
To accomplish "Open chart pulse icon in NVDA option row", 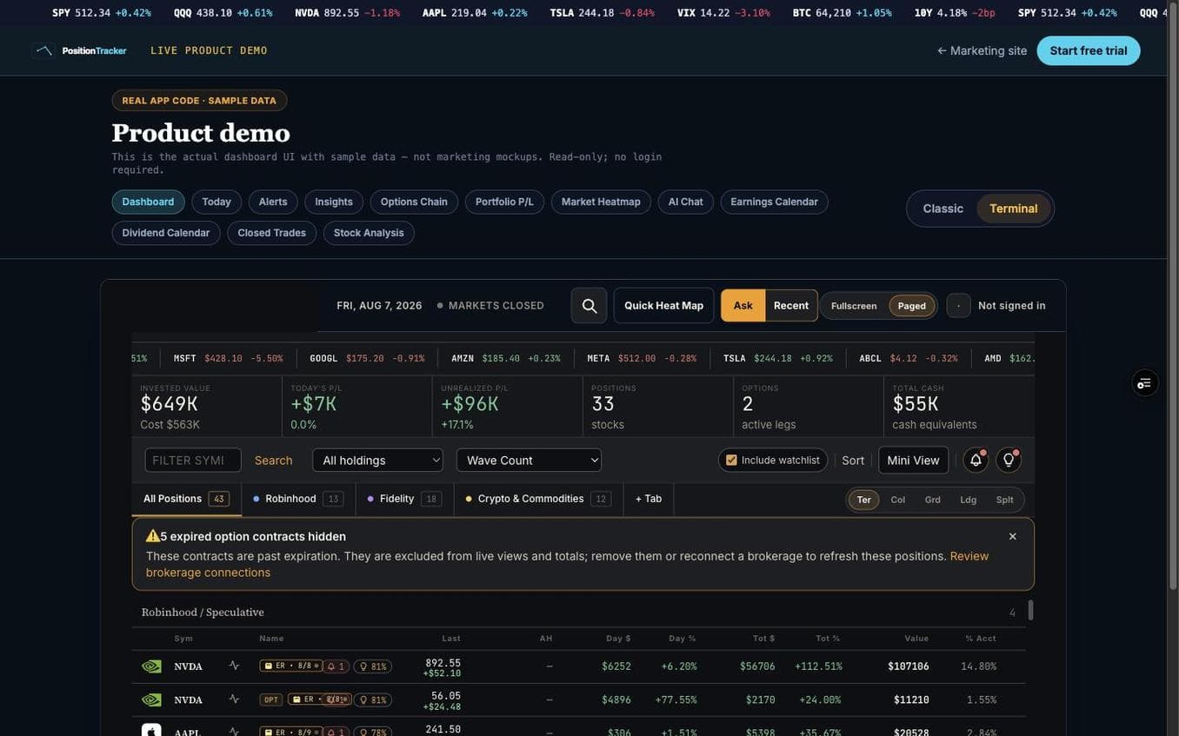I will (234, 699).
